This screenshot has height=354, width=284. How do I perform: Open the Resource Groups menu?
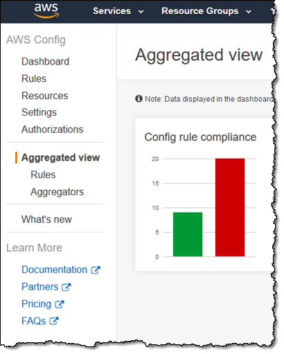[x=200, y=11]
